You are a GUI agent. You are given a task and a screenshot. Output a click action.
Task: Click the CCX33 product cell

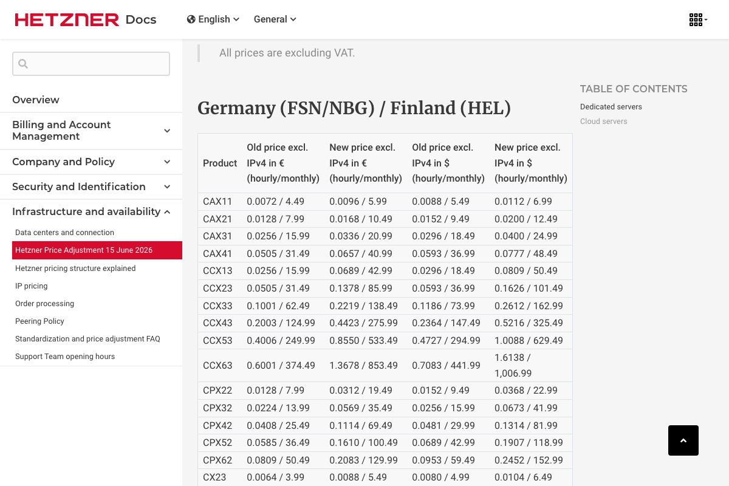pos(220,306)
